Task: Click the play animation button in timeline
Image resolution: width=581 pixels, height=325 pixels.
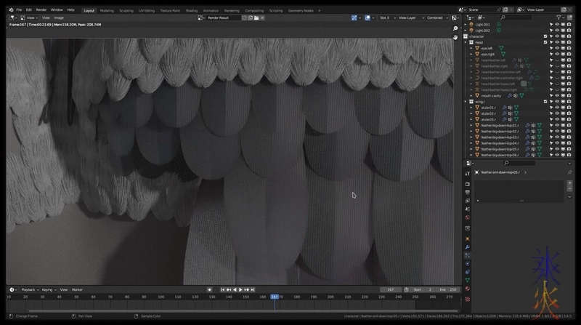Action: pos(240,289)
